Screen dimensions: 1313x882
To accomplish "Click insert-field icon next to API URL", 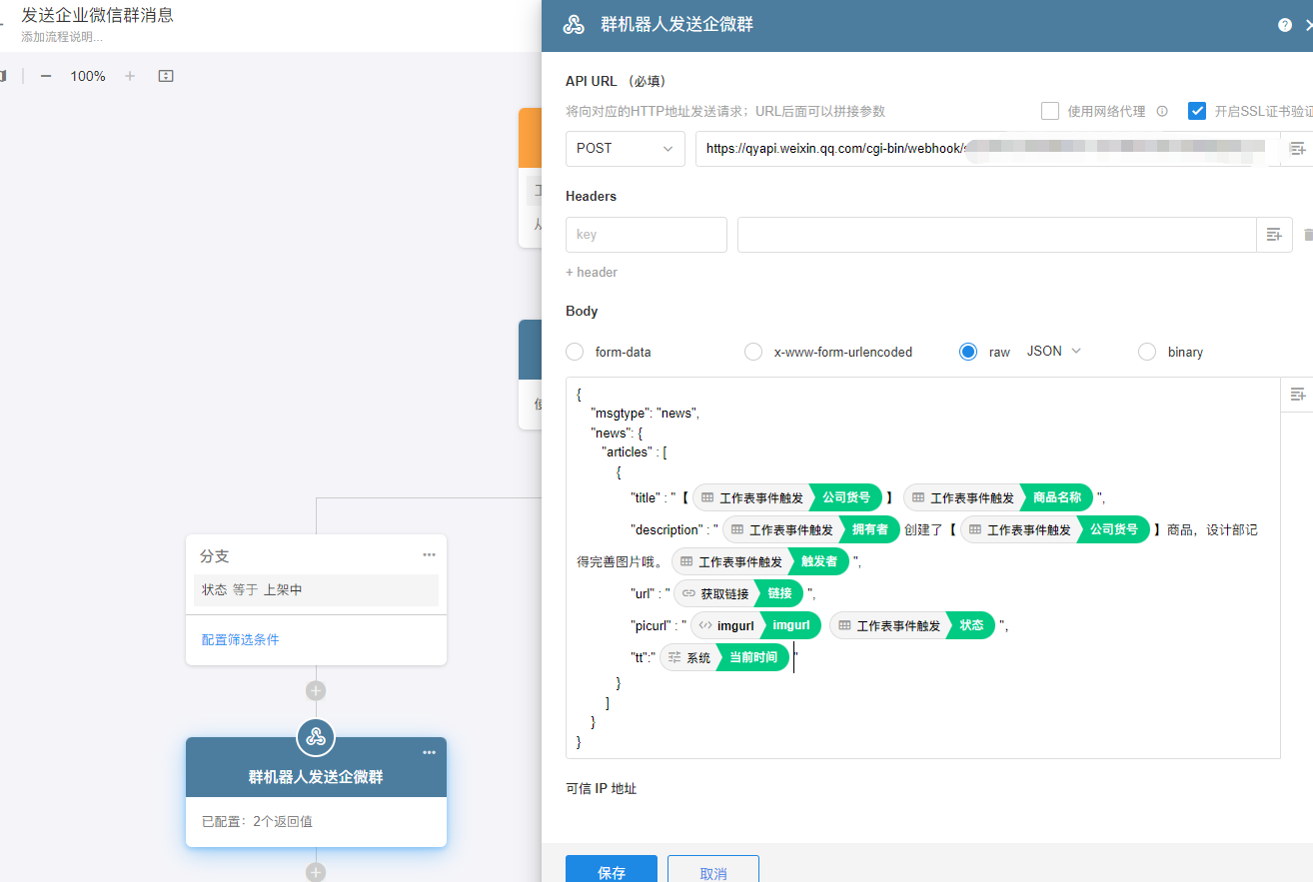I will [1297, 149].
